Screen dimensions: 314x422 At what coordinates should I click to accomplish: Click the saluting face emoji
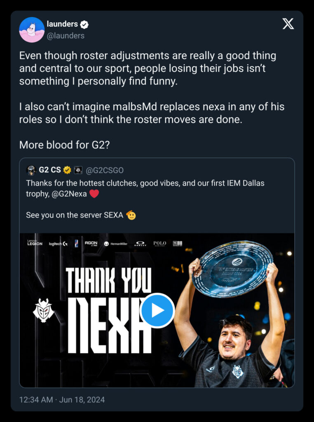click(x=131, y=215)
